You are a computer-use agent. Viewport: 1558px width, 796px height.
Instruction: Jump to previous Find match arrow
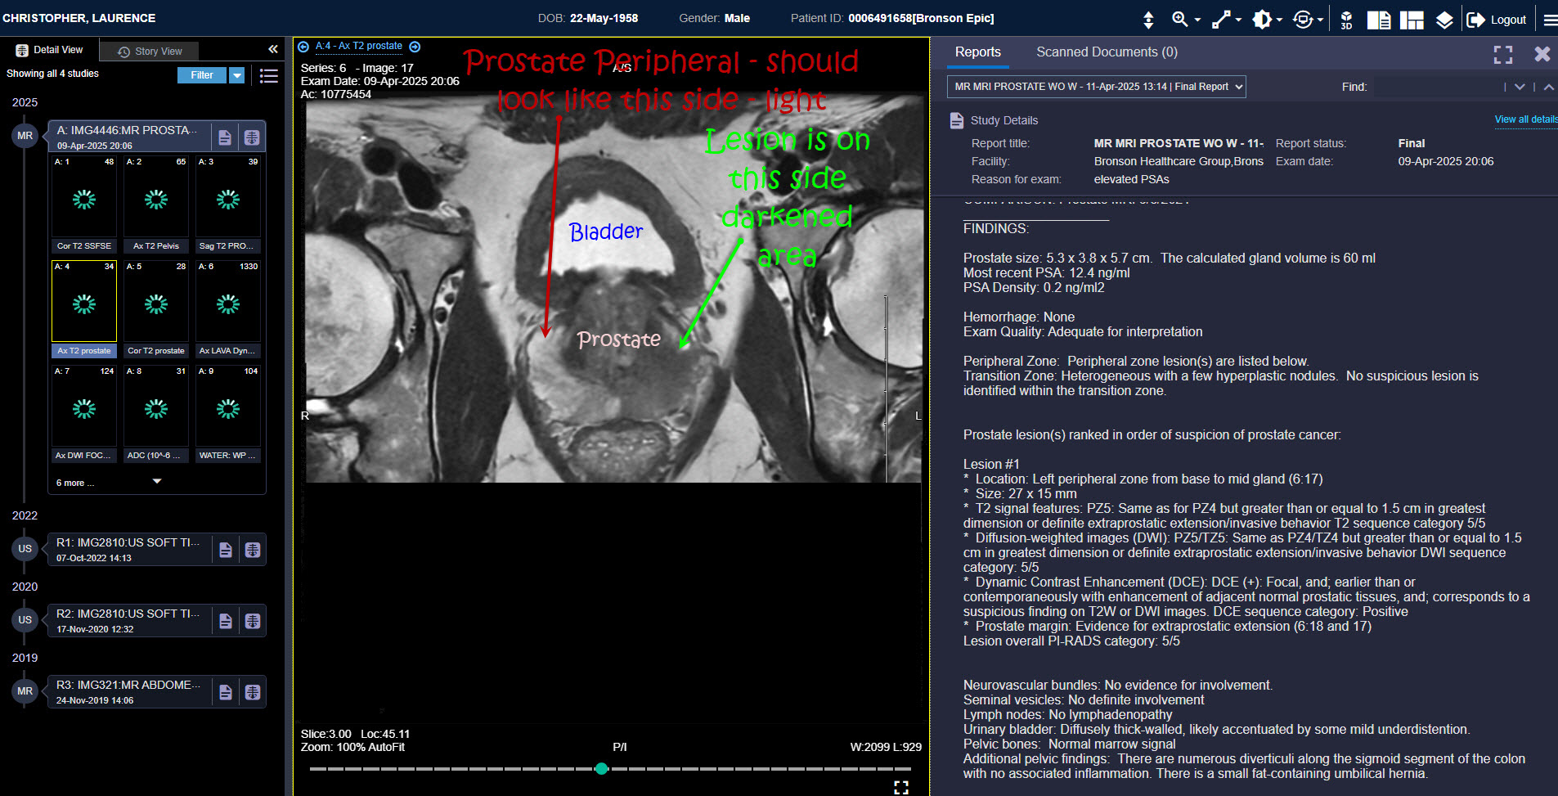[1548, 87]
